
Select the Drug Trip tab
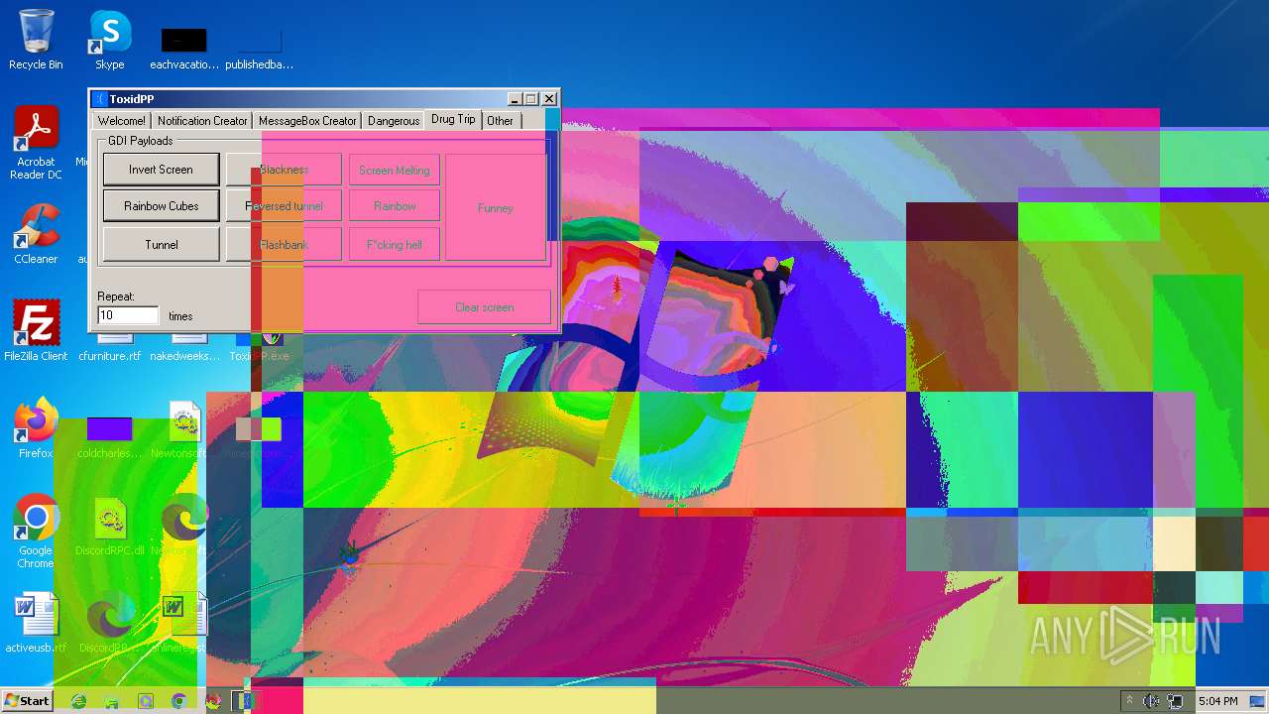(x=453, y=119)
